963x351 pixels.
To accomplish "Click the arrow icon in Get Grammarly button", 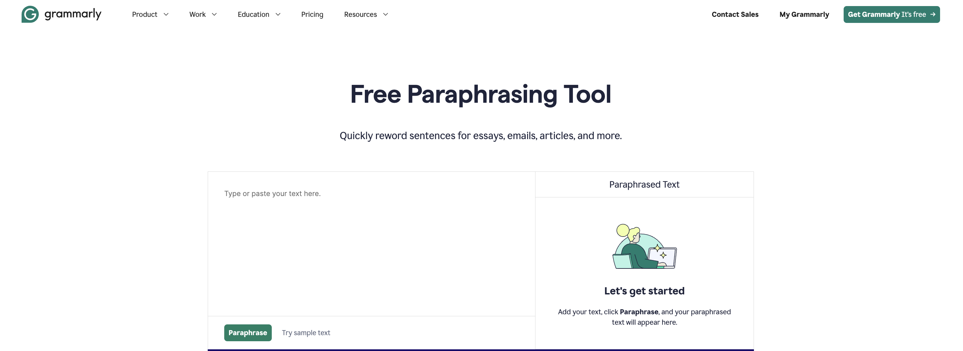I will (x=933, y=14).
